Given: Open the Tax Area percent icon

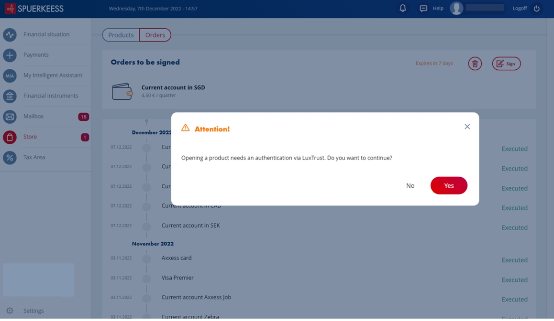Looking at the screenshot, I should coord(10,158).
